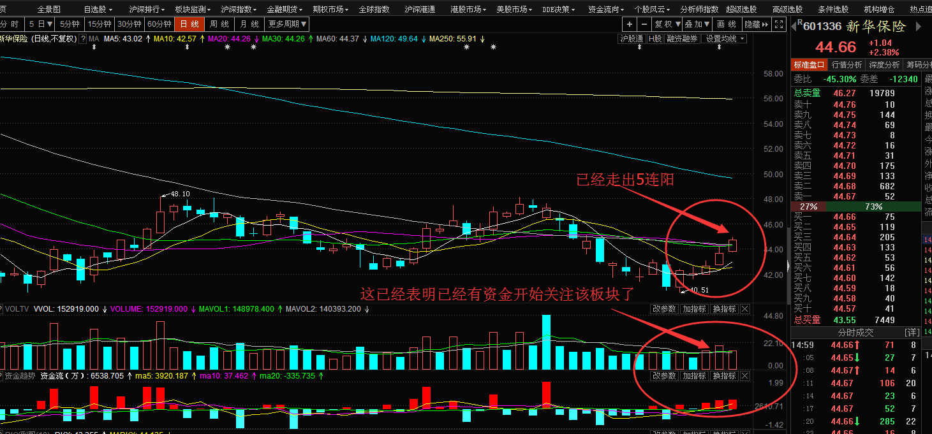The image size is (932, 434).
Task: Open the 分析师指数 menu item
Action: point(699,10)
